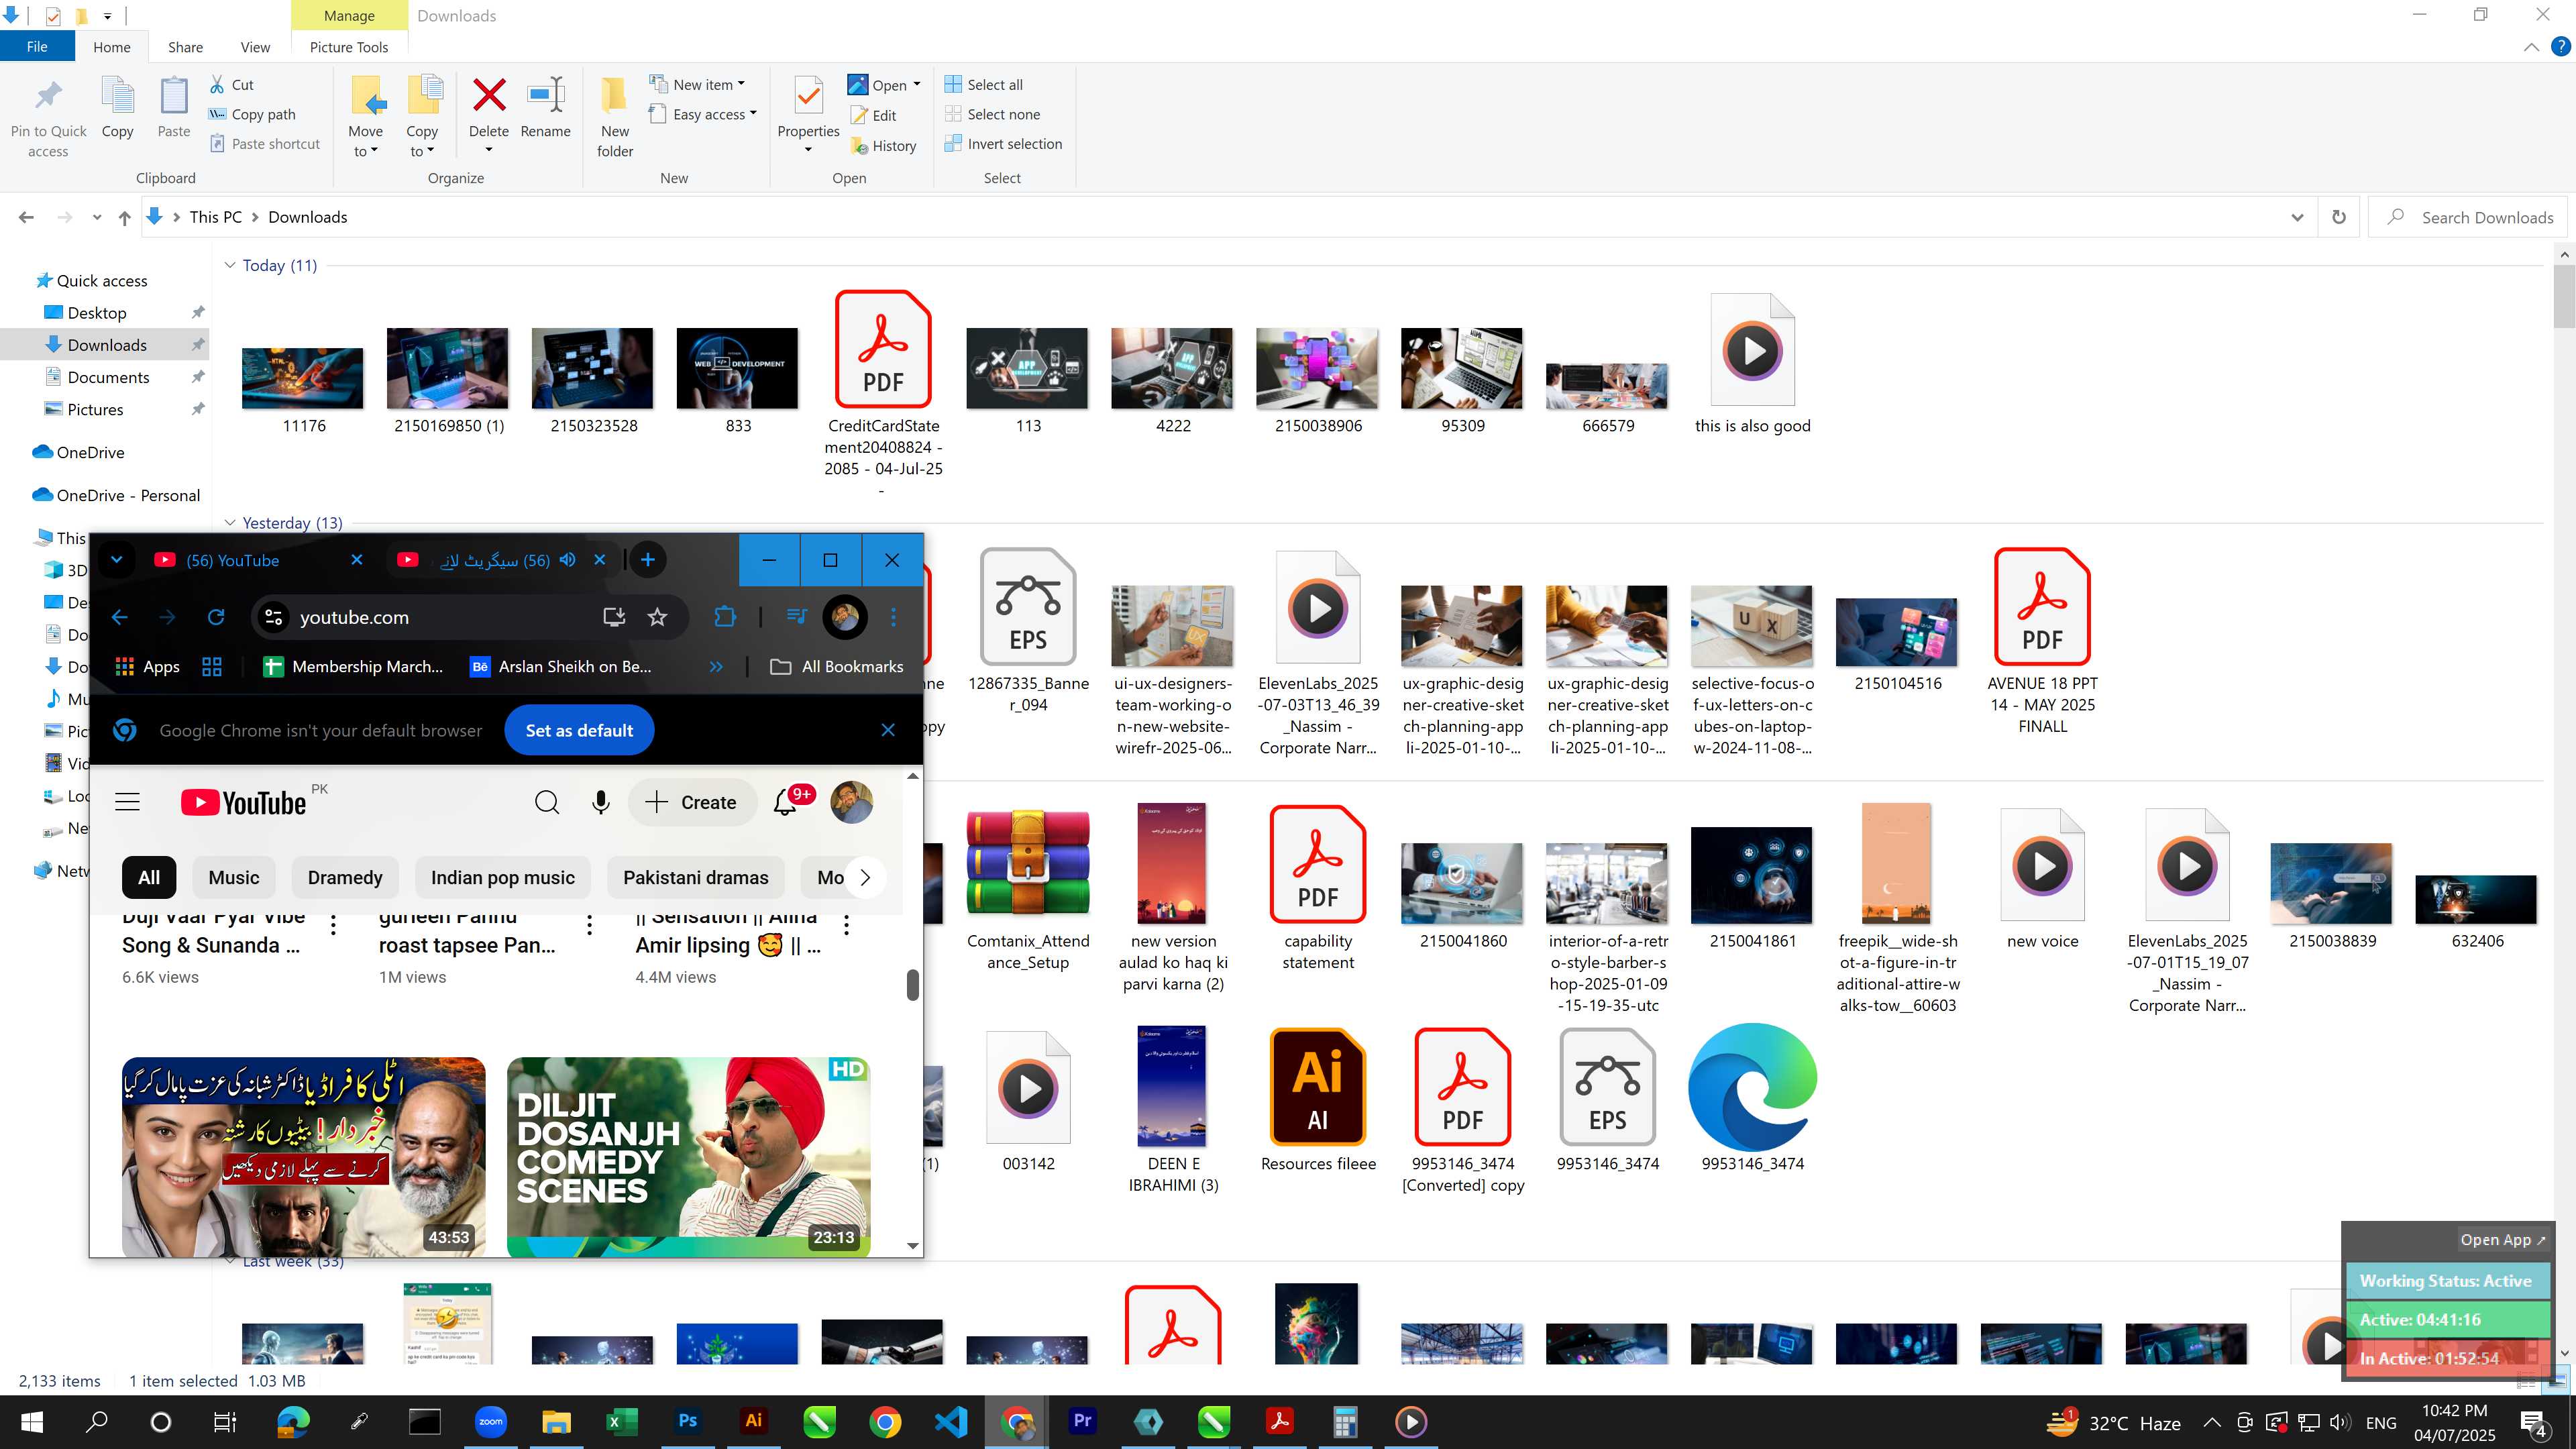Select the Music filter chip on YouTube
Viewport: 2576px width, 1449px height.
[x=234, y=877]
